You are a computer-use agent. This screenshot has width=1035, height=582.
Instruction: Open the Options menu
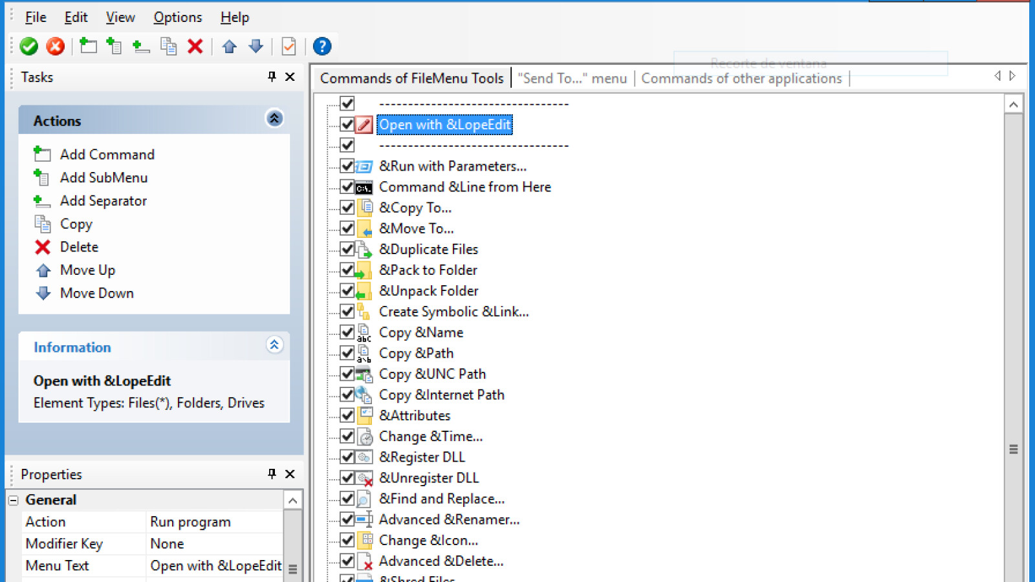coord(178,17)
